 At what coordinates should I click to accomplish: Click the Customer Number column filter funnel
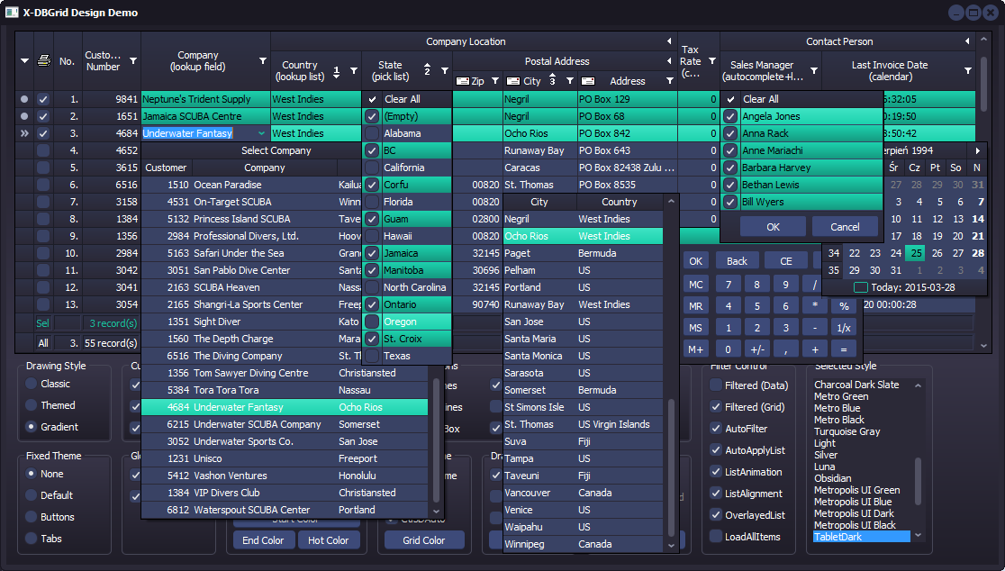coord(133,60)
